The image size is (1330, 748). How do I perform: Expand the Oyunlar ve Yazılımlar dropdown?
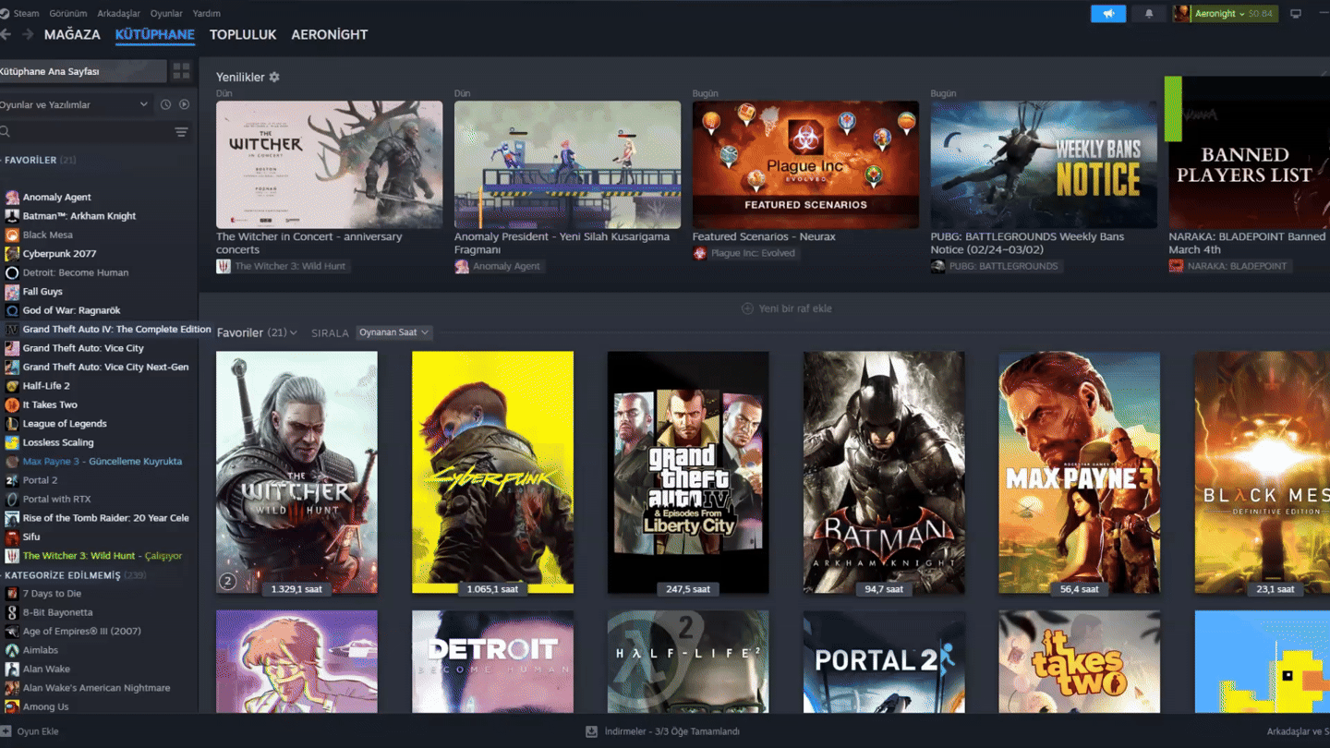point(74,104)
